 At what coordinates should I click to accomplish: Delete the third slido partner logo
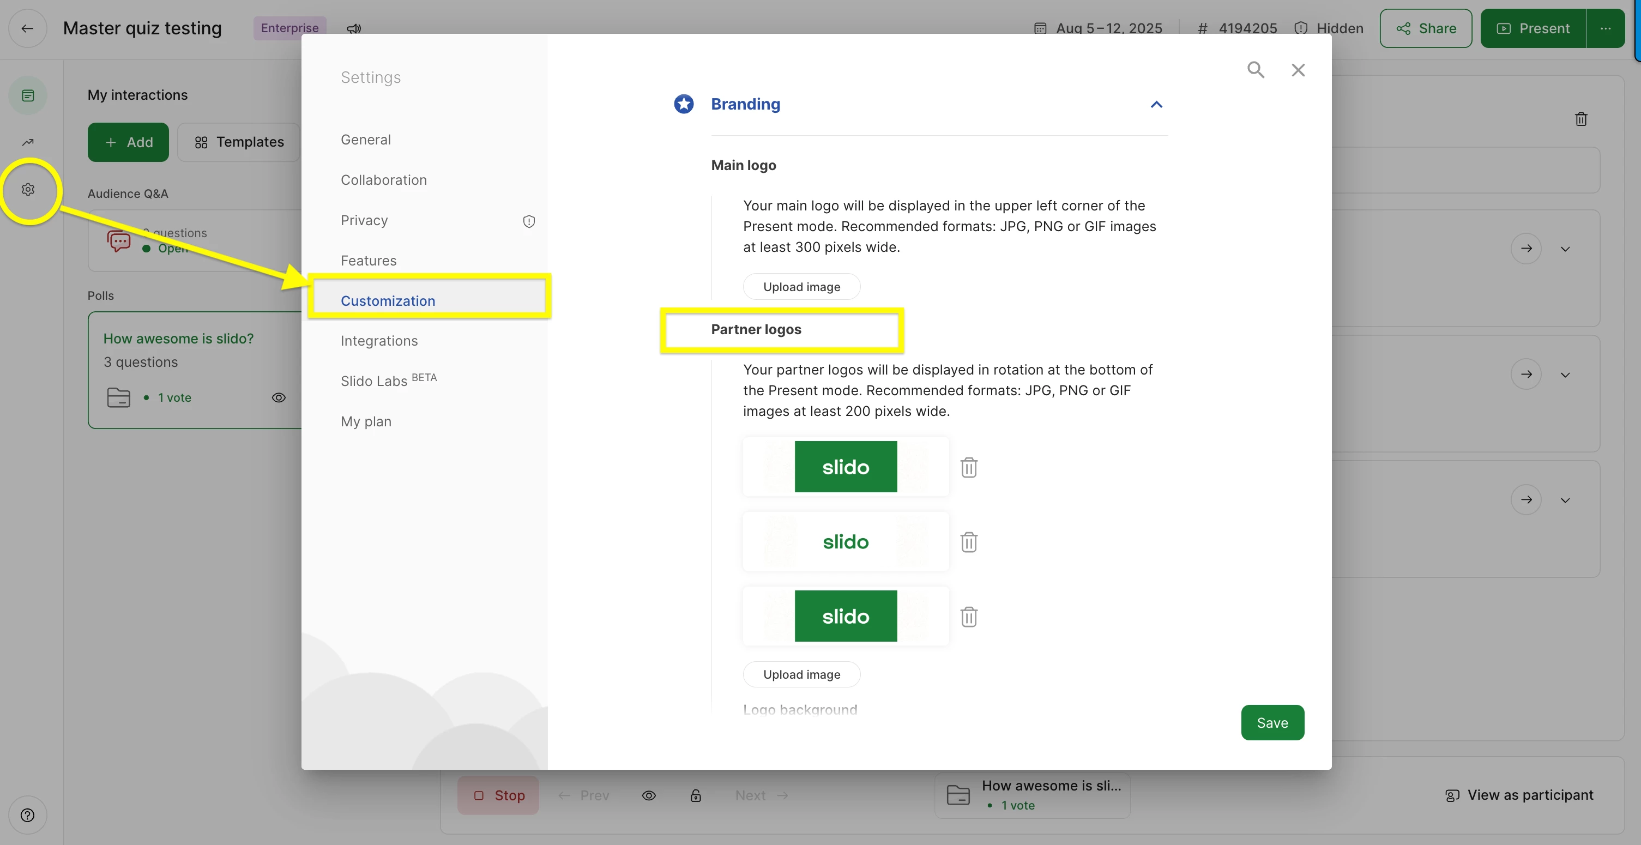coord(969,617)
